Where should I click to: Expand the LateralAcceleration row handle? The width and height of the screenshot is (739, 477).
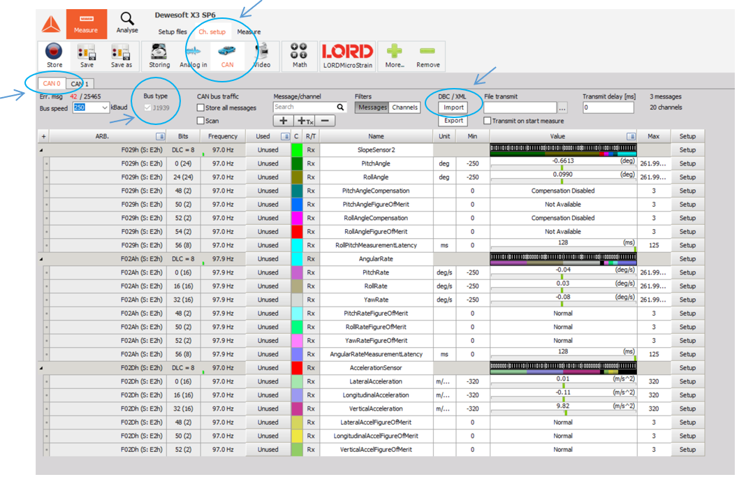(x=47, y=382)
